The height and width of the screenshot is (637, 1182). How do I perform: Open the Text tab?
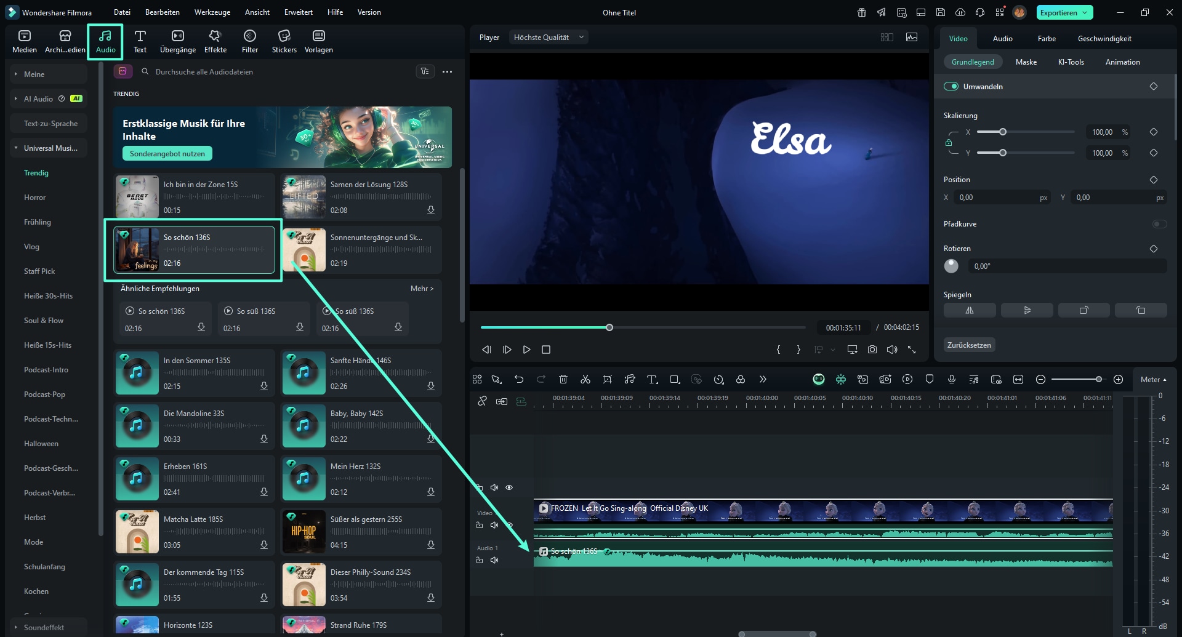[140, 41]
